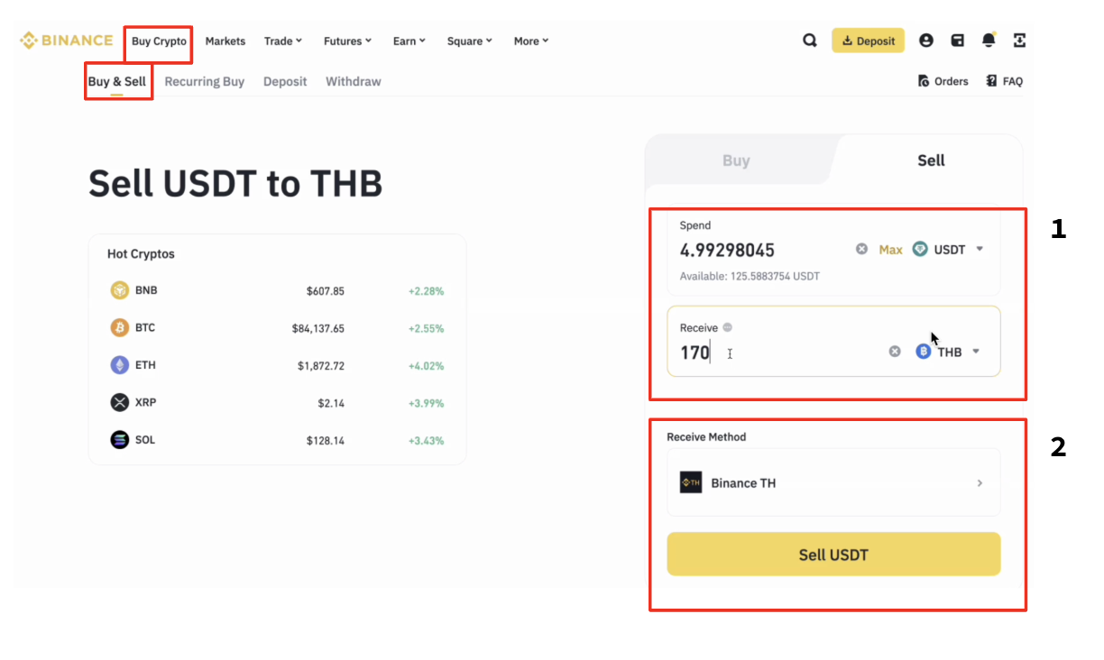Open the Markets menu item
Screen dimensions: 1104x660
pos(225,41)
